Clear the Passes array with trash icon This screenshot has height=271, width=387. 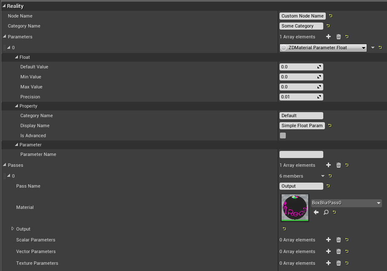coord(338,165)
